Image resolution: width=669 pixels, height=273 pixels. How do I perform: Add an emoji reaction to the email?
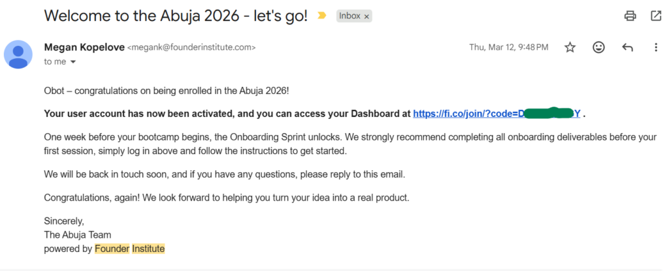pyautogui.click(x=598, y=47)
